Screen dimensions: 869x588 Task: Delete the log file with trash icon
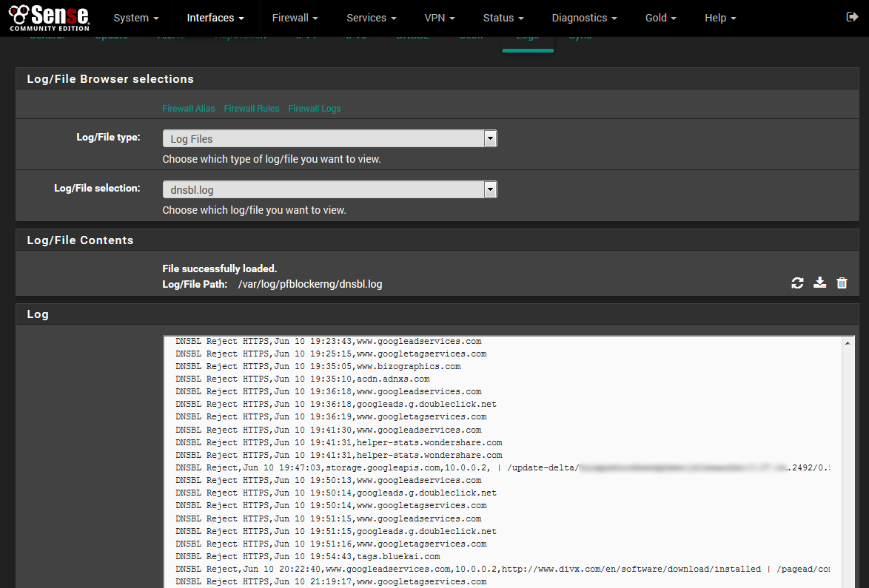pos(842,283)
